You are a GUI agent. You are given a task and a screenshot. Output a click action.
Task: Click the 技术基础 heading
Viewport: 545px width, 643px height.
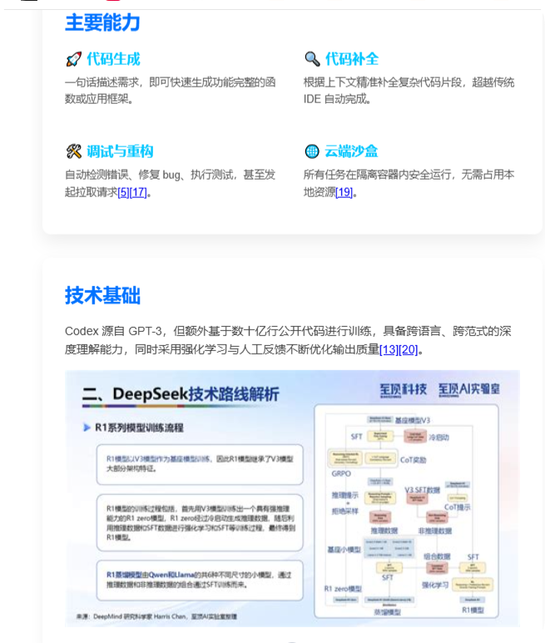tap(102, 294)
